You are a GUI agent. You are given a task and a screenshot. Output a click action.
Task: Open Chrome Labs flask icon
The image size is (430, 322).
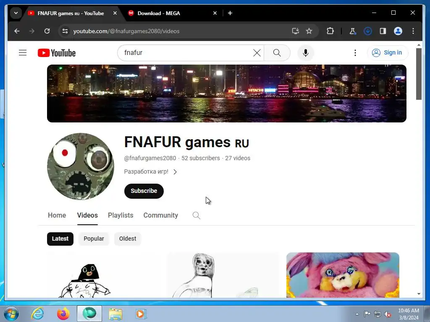(x=353, y=31)
